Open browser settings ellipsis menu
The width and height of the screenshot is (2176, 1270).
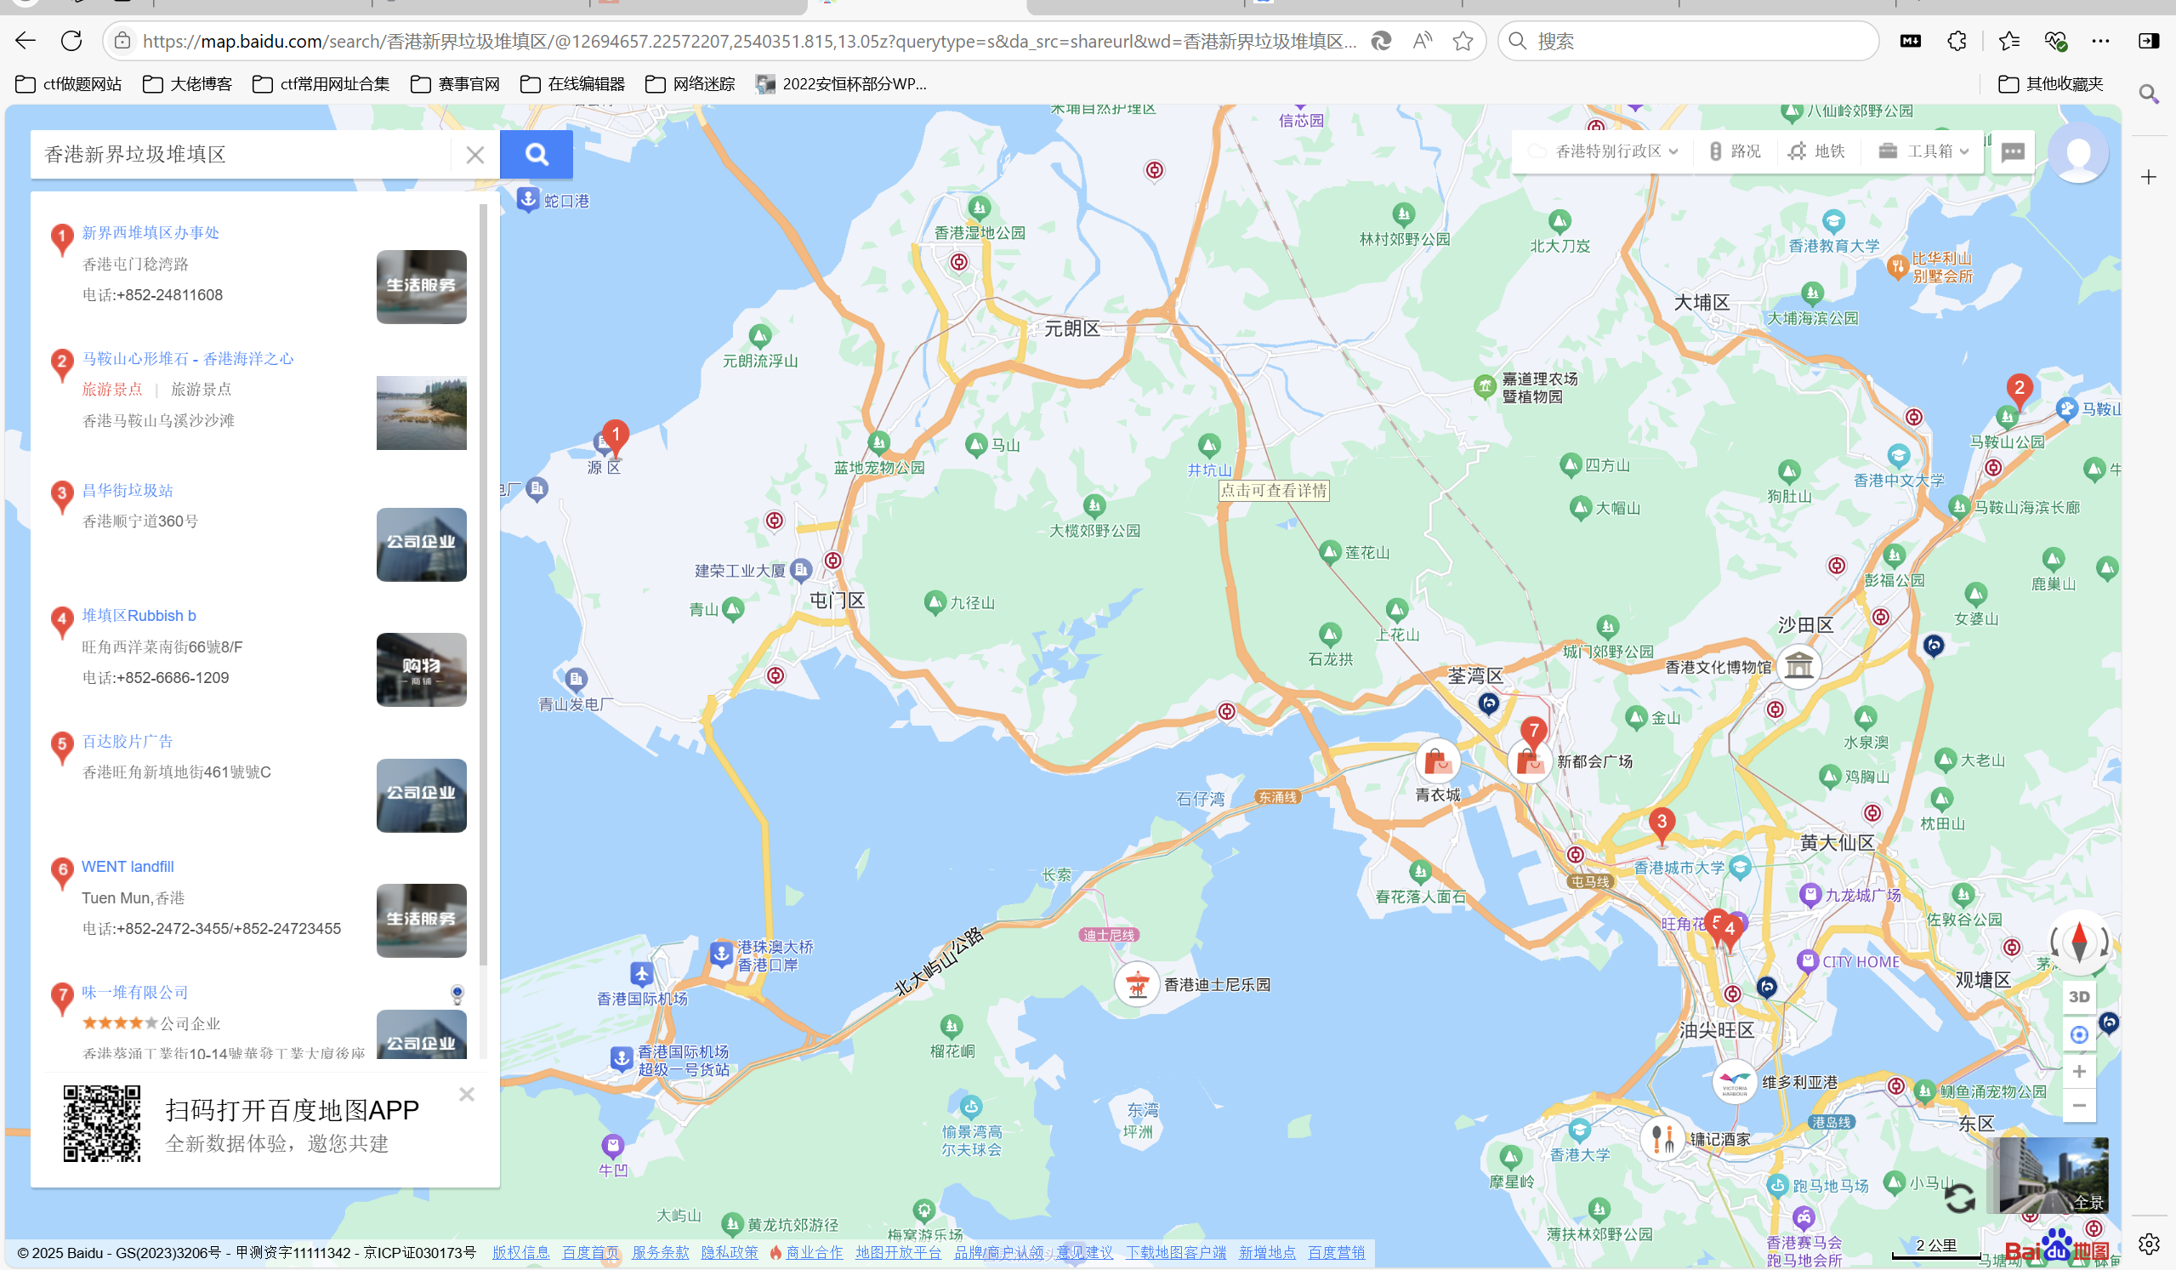pos(2100,41)
